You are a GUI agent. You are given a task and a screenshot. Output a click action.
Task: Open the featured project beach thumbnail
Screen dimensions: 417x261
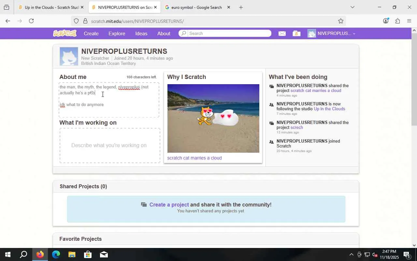tap(213, 118)
